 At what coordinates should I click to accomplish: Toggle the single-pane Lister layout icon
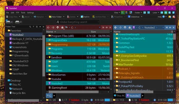pyautogui.click(x=162, y=13)
